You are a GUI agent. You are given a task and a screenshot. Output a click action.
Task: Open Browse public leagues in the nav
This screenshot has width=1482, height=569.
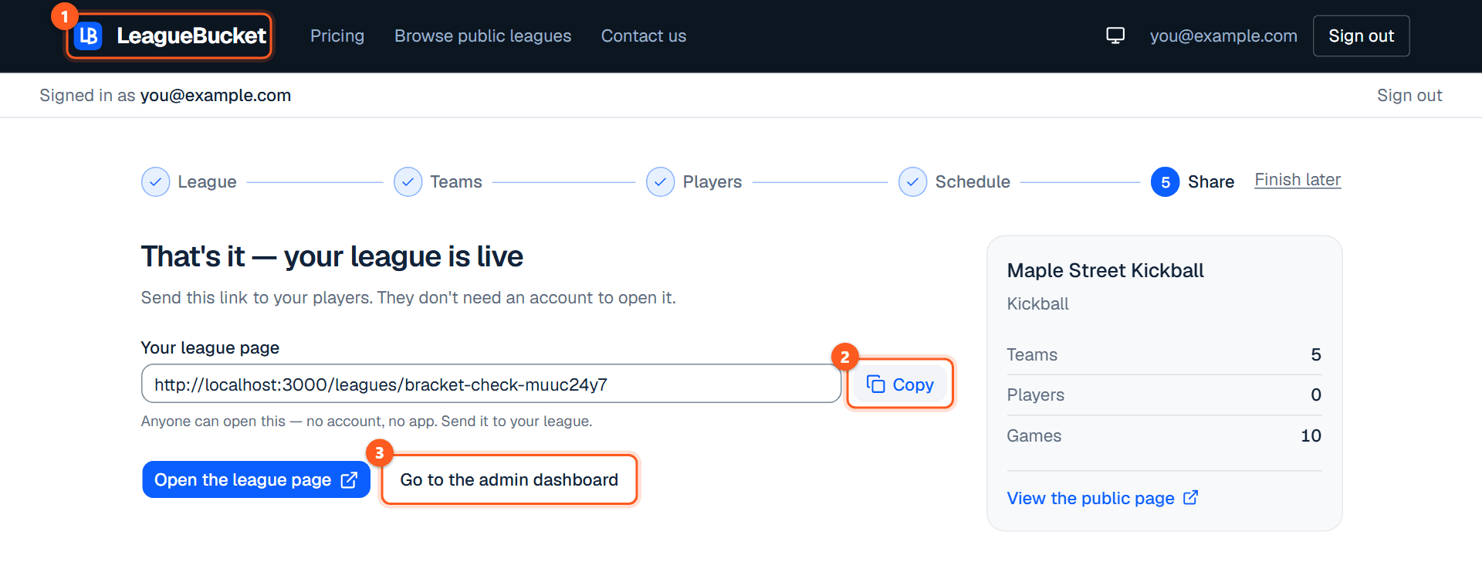483,36
